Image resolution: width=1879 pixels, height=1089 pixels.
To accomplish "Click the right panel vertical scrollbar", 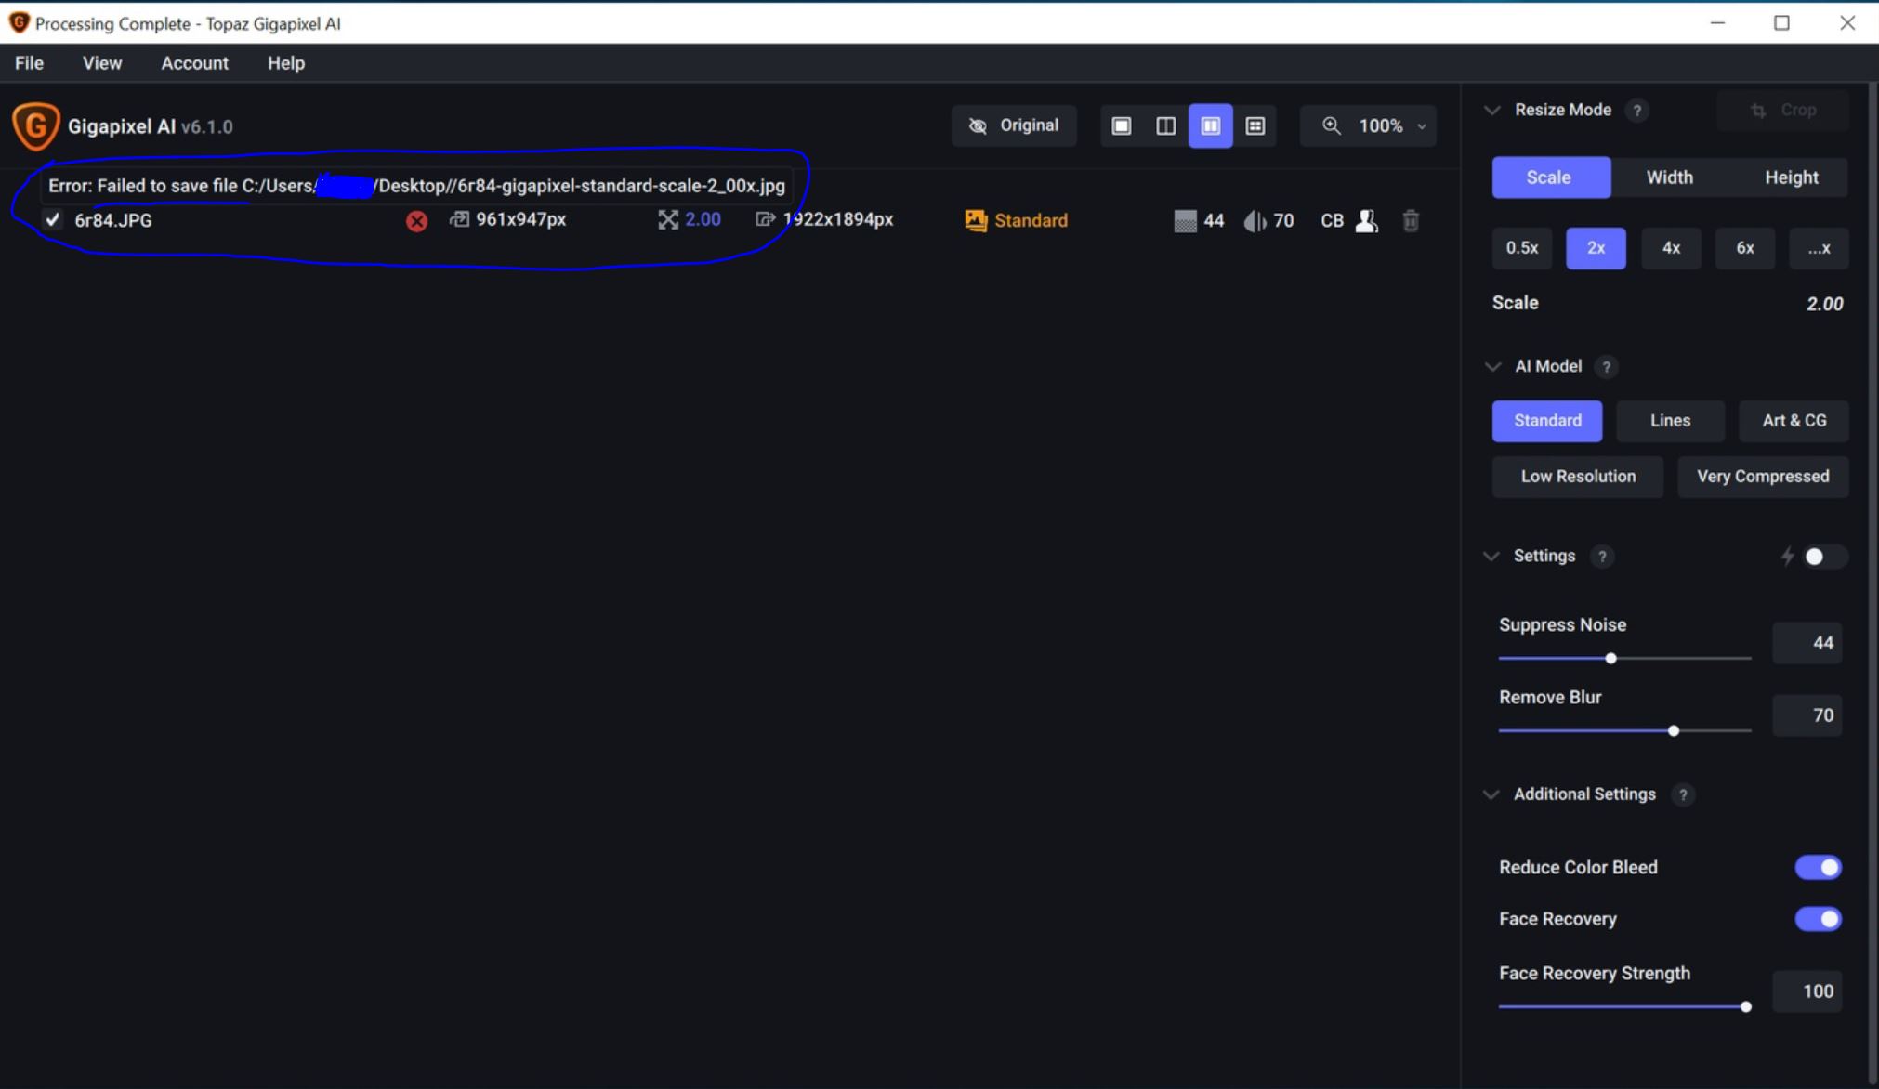I will tap(1872, 585).
